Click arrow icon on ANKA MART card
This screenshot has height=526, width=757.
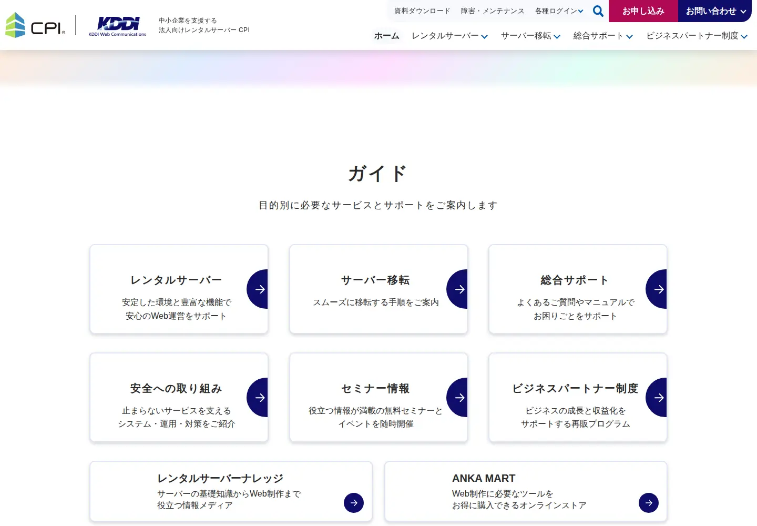[x=649, y=503]
